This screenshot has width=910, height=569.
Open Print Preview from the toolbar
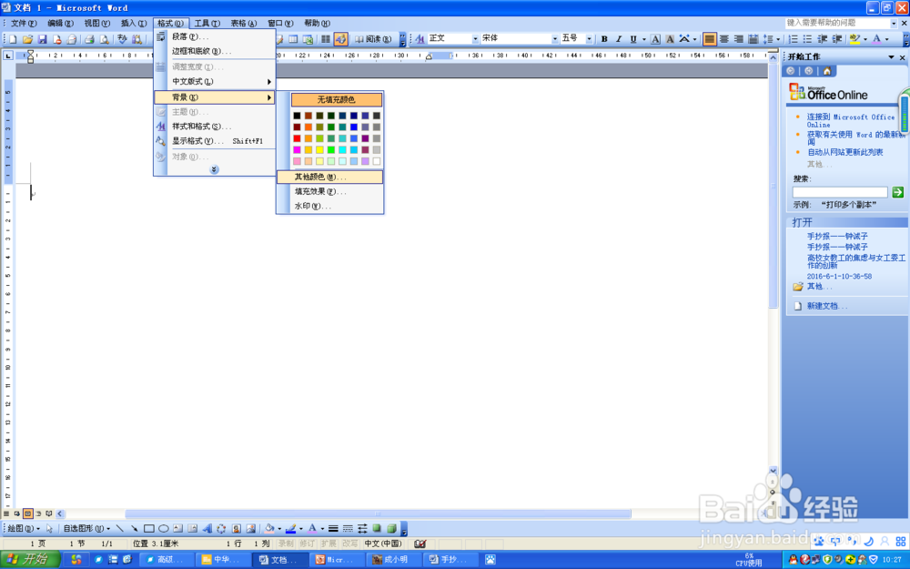(x=104, y=39)
